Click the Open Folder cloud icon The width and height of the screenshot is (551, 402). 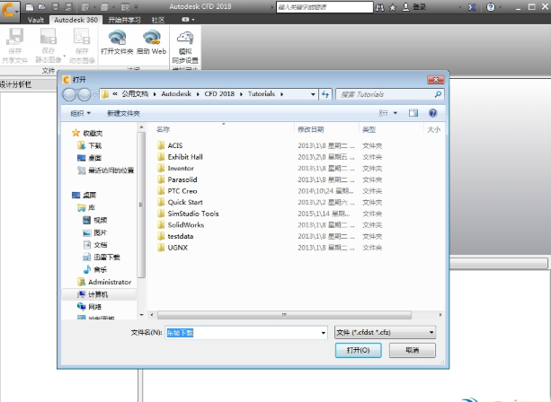(x=117, y=38)
